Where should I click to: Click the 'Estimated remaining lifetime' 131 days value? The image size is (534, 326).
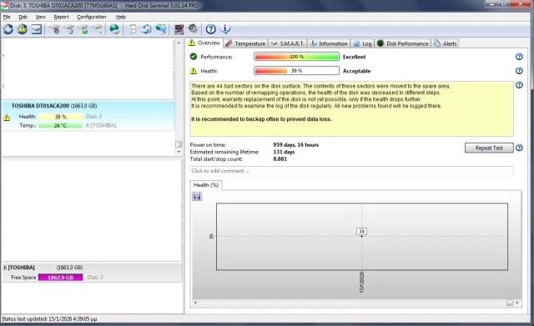(x=284, y=152)
